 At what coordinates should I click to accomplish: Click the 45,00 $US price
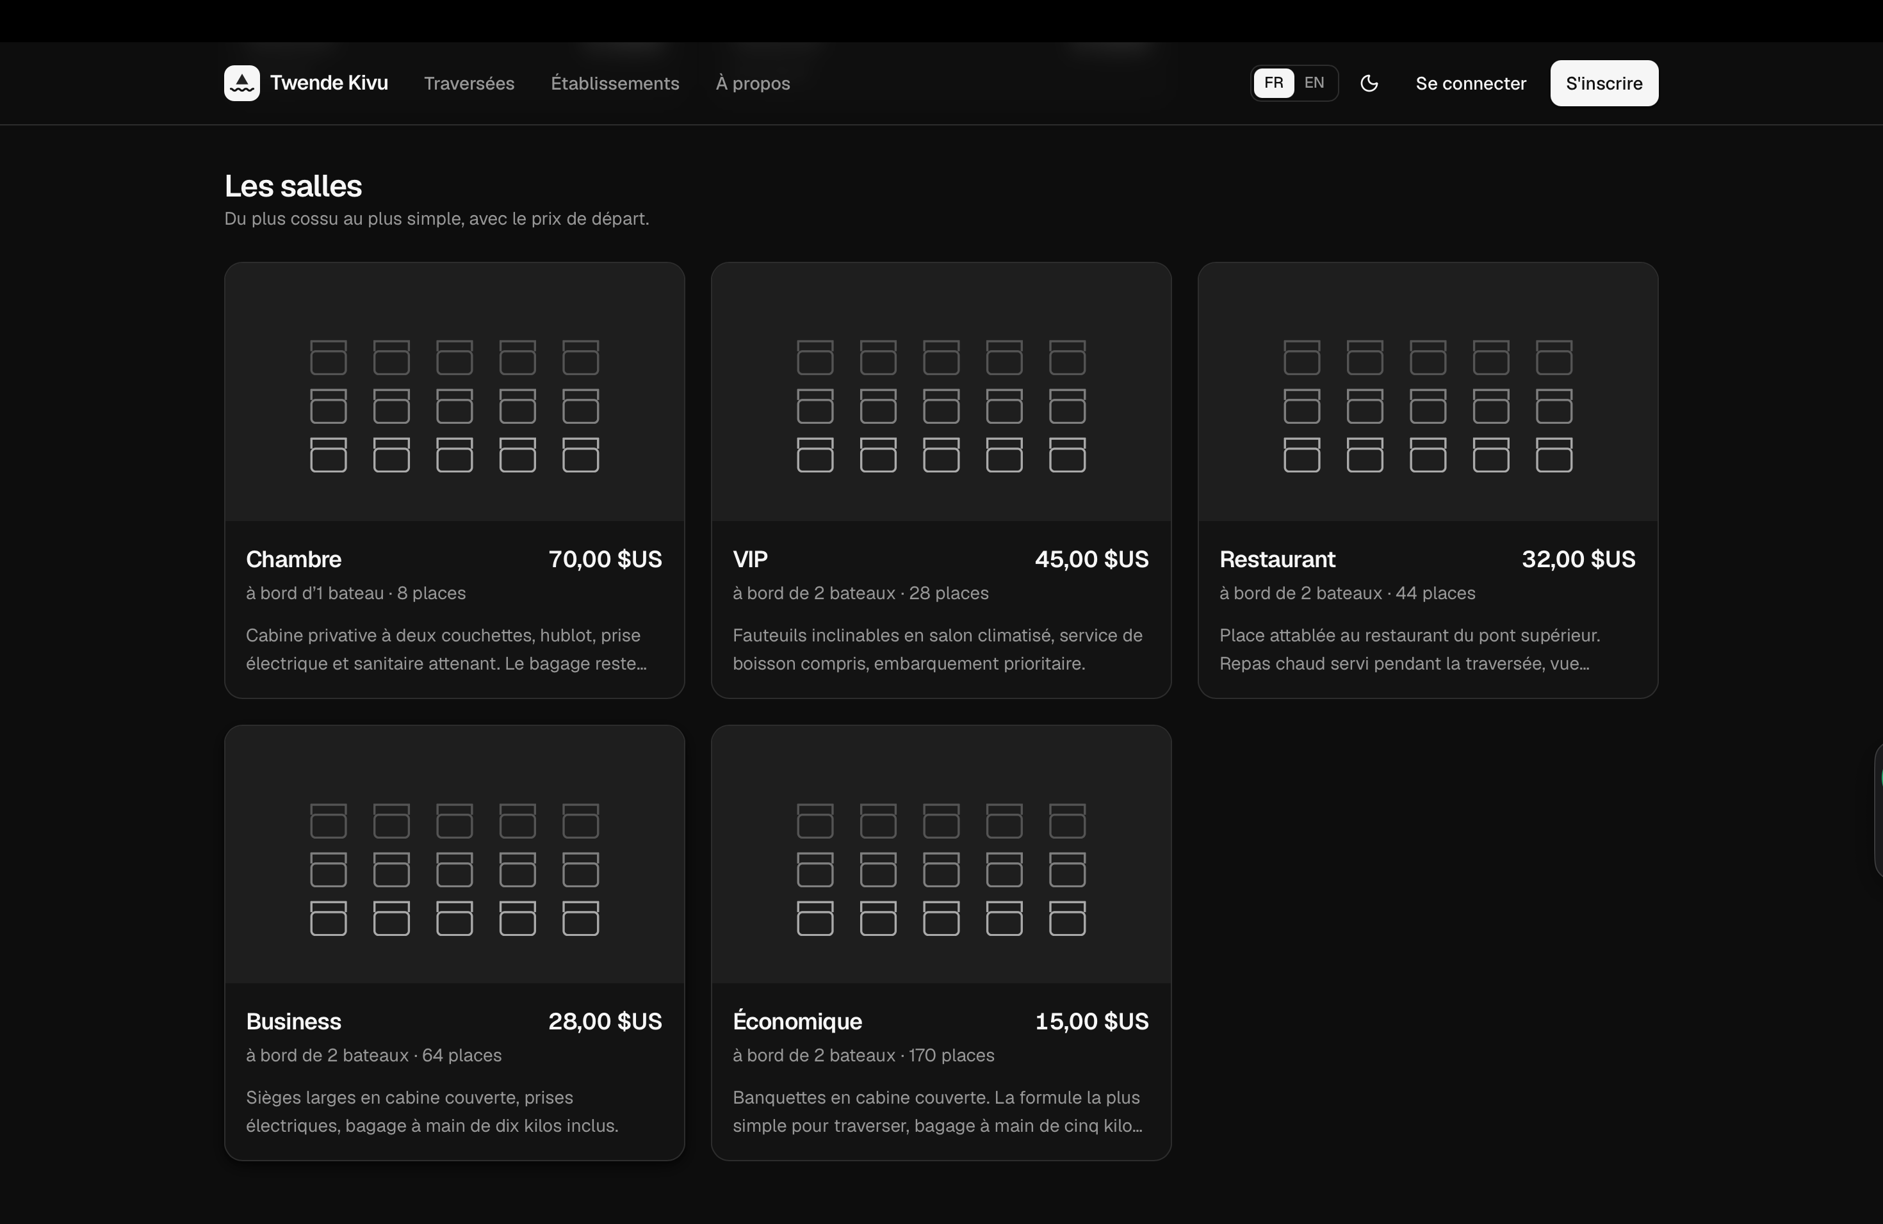click(x=1091, y=559)
